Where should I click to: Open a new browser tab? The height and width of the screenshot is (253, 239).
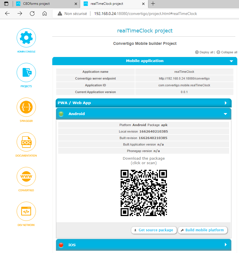[x=153, y=4]
